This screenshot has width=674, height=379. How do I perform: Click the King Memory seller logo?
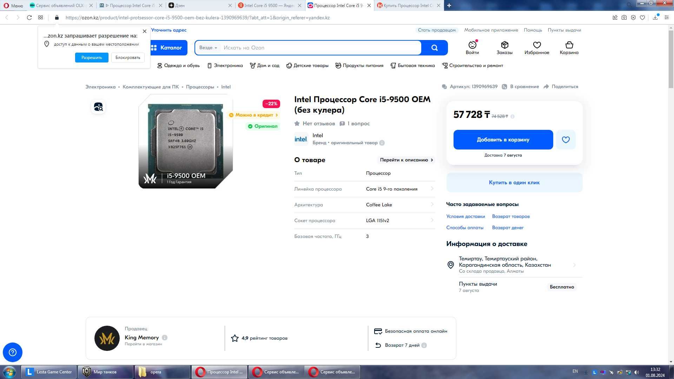point(107,338)
